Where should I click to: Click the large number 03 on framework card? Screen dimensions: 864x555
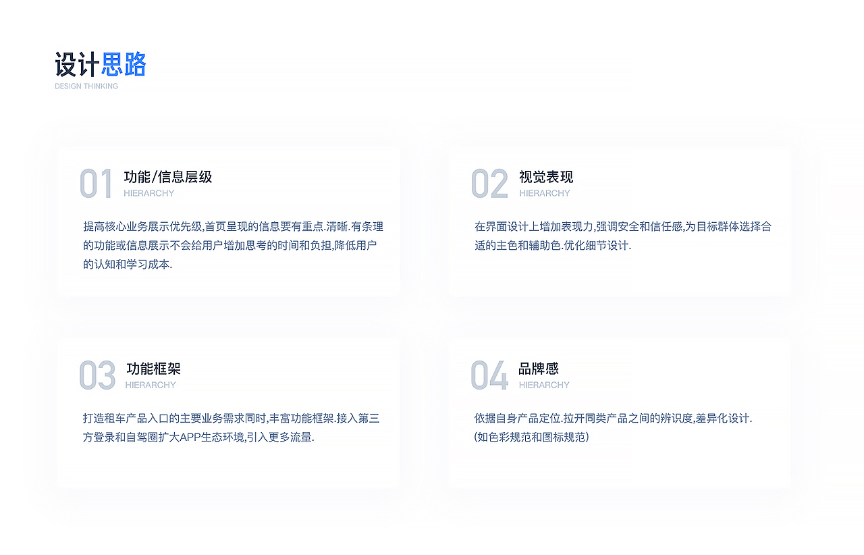[97, 375]
